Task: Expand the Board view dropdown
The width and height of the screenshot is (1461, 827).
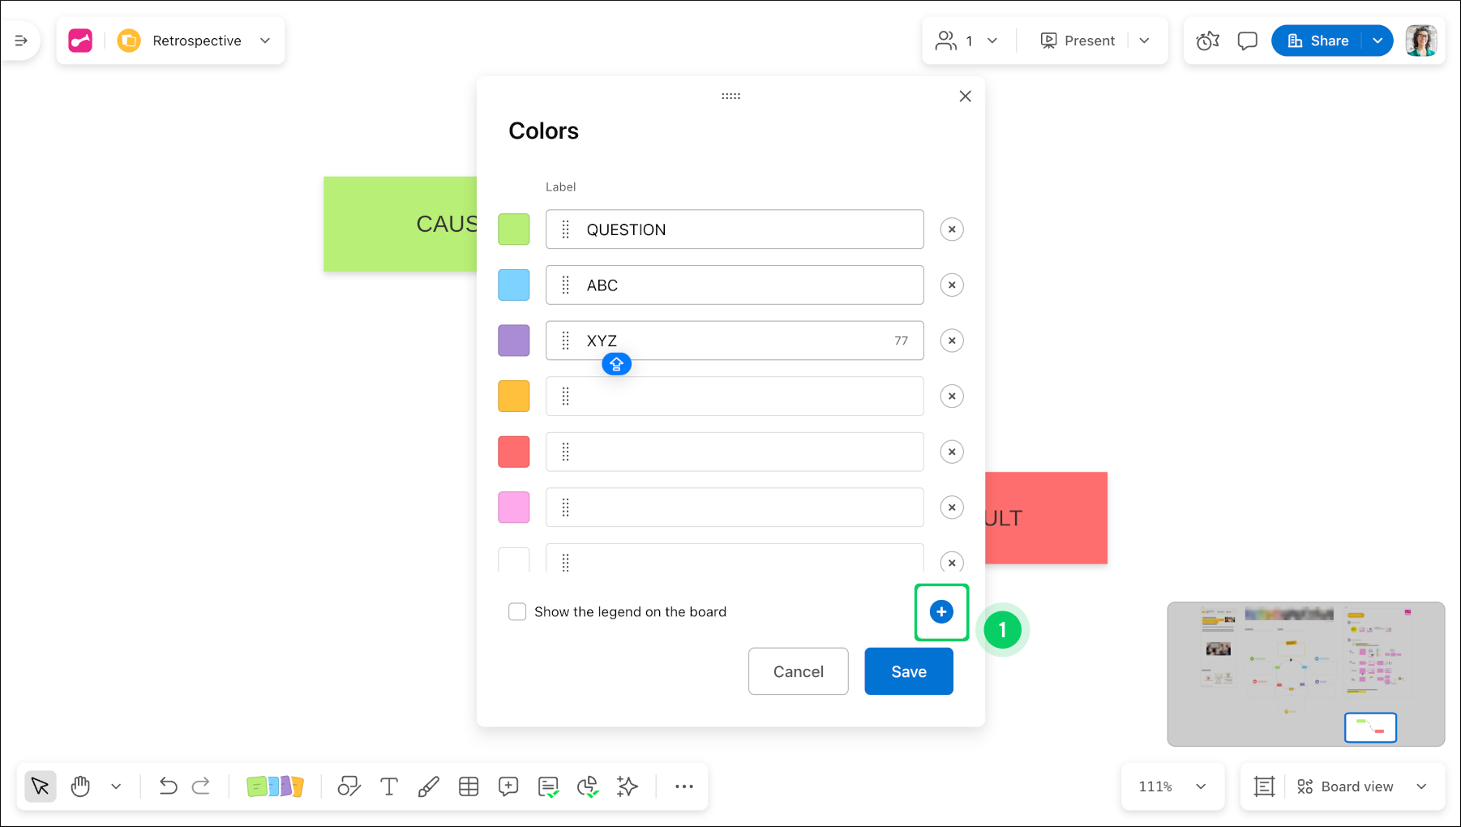Action: tap(1421, 786)
